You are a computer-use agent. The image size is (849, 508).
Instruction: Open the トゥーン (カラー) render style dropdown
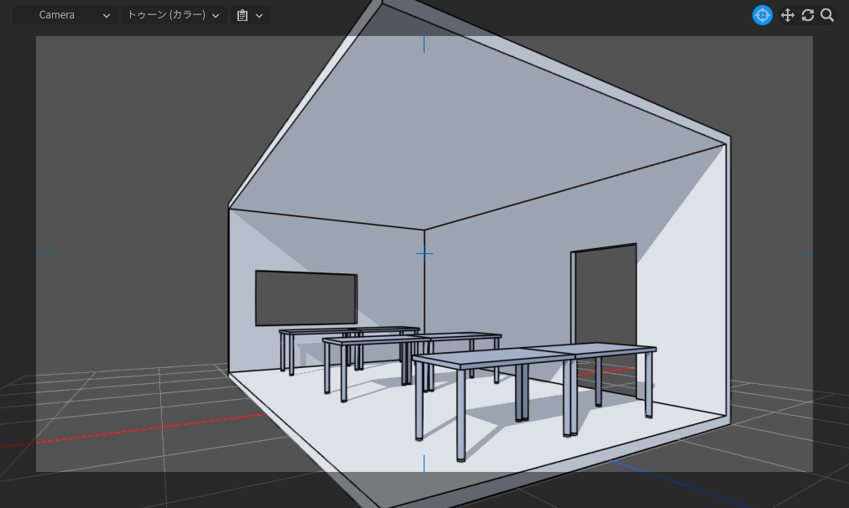[x=174, y=15]
